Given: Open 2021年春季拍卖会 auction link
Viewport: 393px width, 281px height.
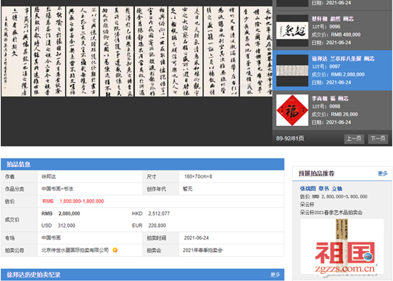Looking at the screenshot, I should click(202, 250).
